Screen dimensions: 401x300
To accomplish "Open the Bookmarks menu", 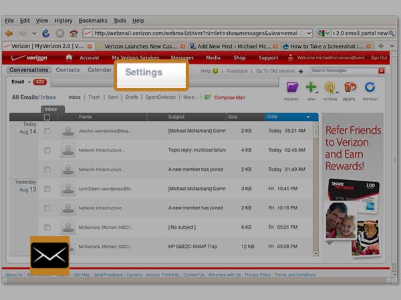I will coord(93,21).
